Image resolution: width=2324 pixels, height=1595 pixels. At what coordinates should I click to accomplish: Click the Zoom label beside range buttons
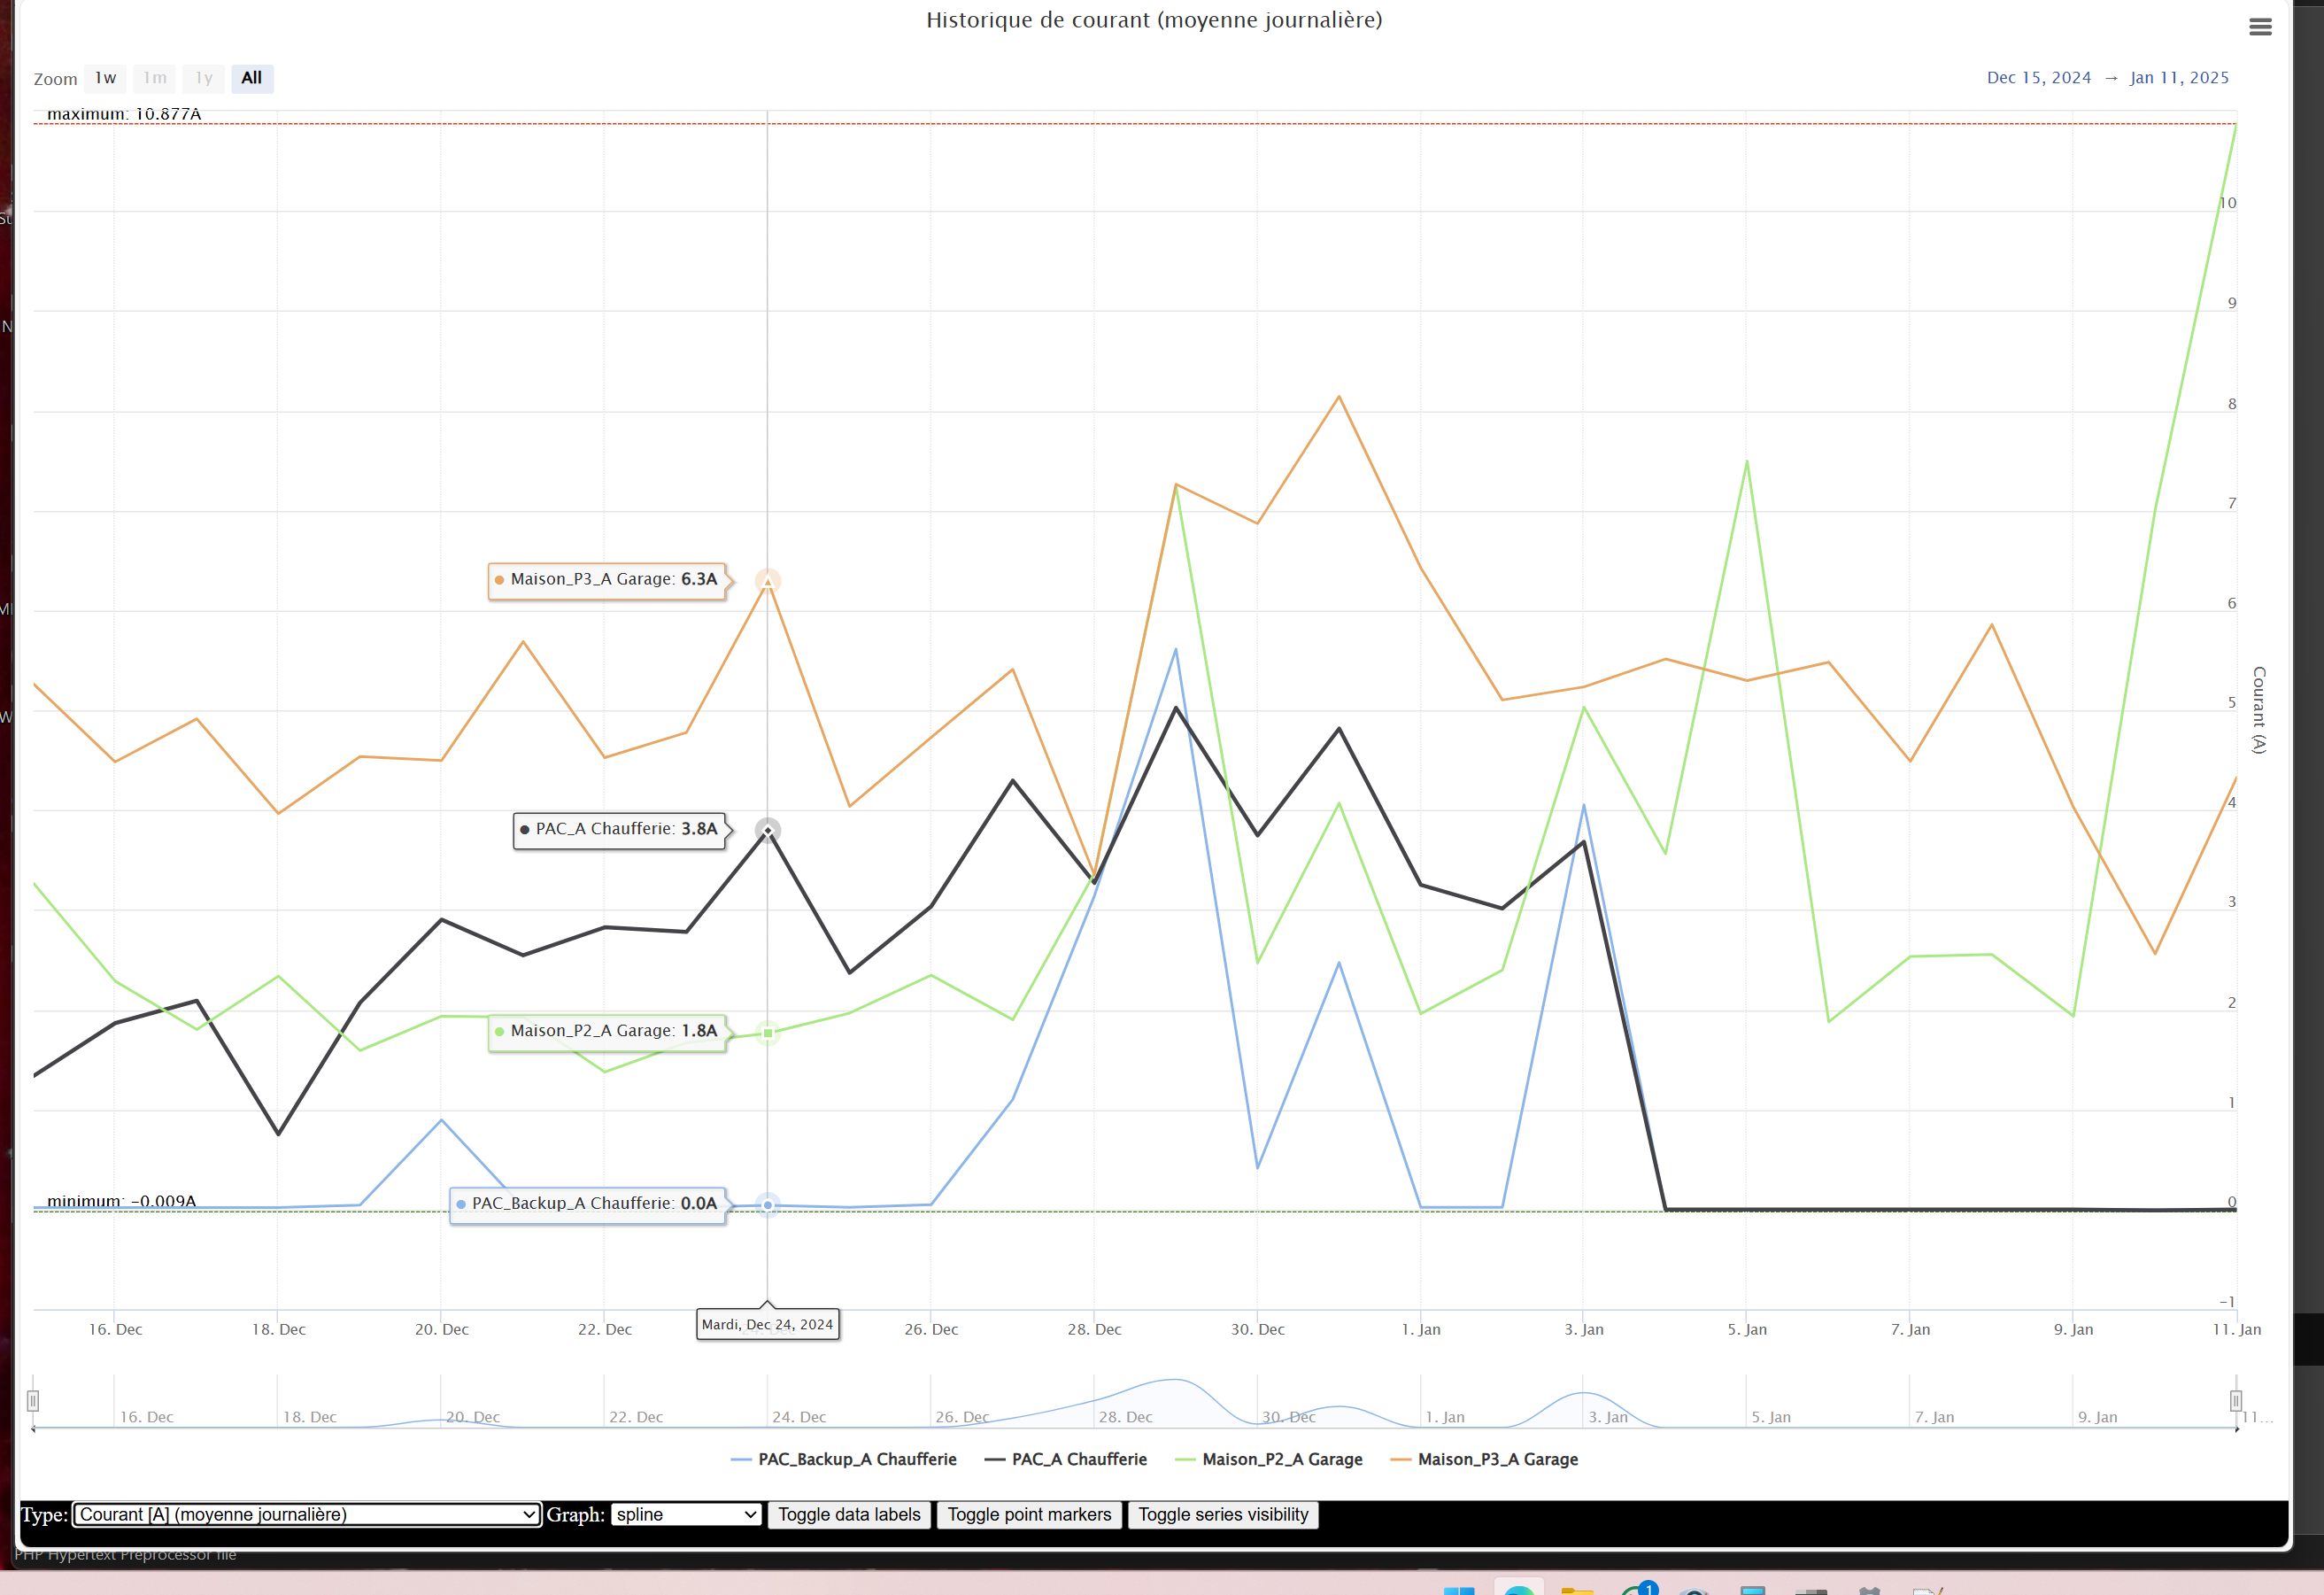point(55,79)
